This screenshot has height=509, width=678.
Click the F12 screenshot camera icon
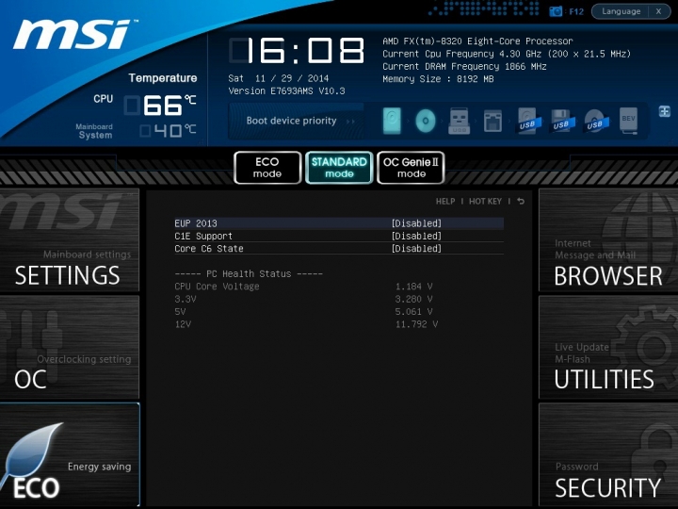pos(556,11)
